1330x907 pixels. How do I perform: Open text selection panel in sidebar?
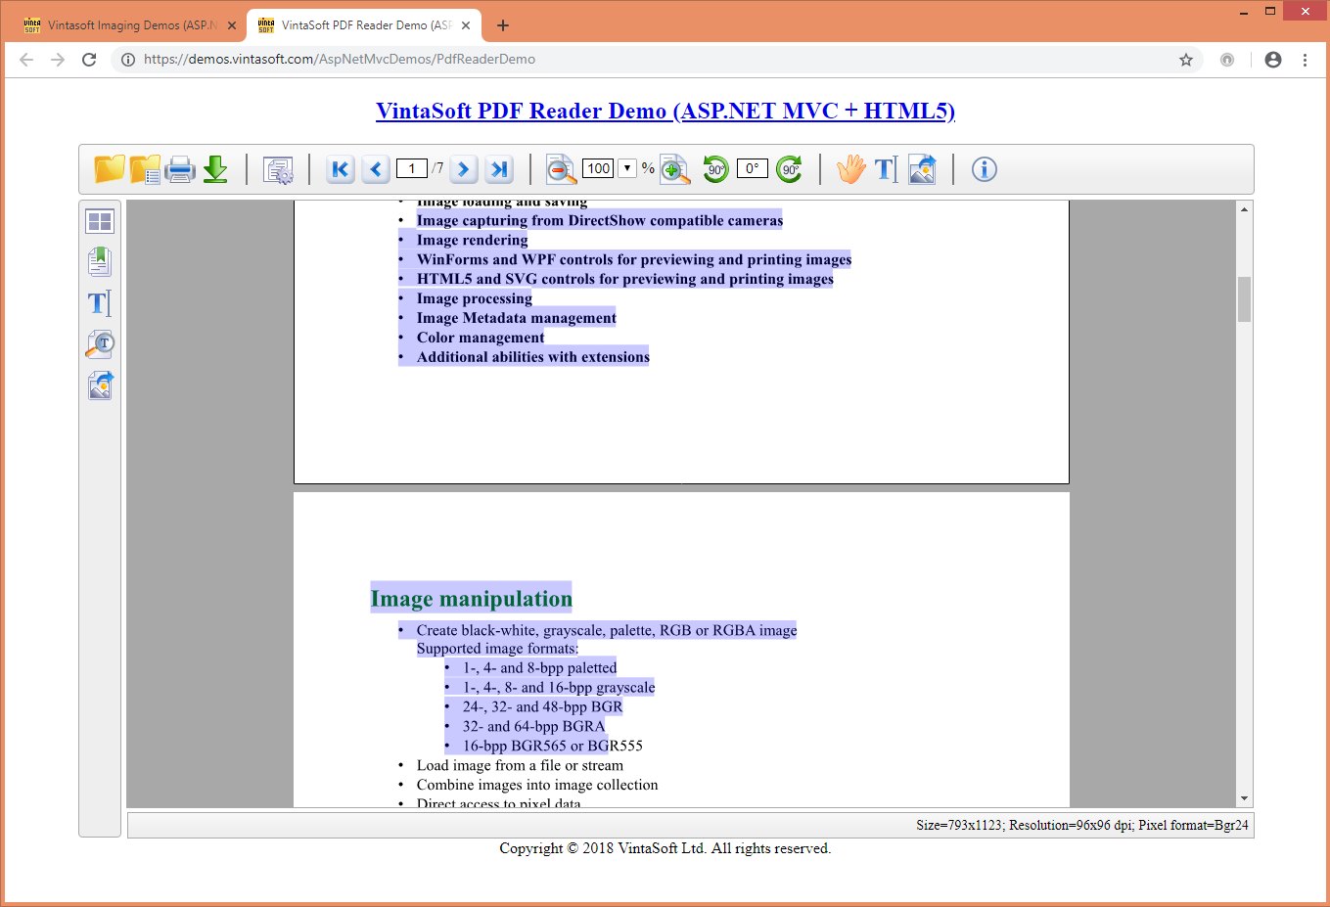100,303
